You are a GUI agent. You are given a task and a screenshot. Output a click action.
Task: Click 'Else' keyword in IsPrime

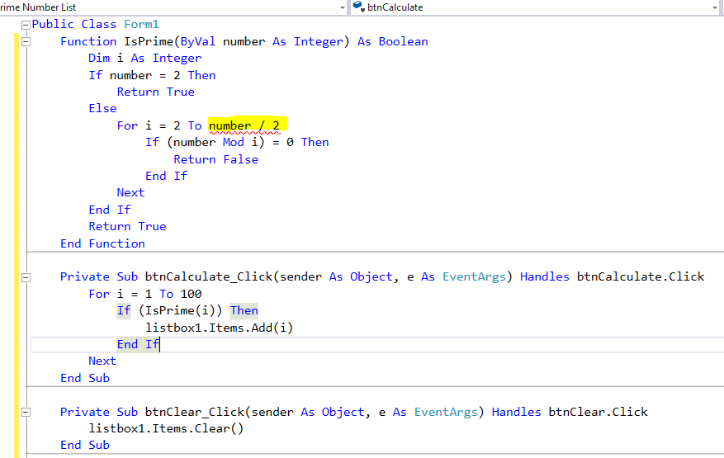[x=102, y=108]
